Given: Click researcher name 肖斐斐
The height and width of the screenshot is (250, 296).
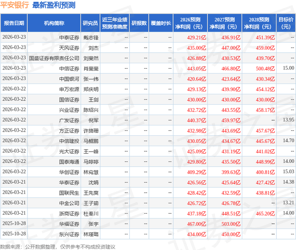Looking at the screenshot, I should click(x=91, y=69).
